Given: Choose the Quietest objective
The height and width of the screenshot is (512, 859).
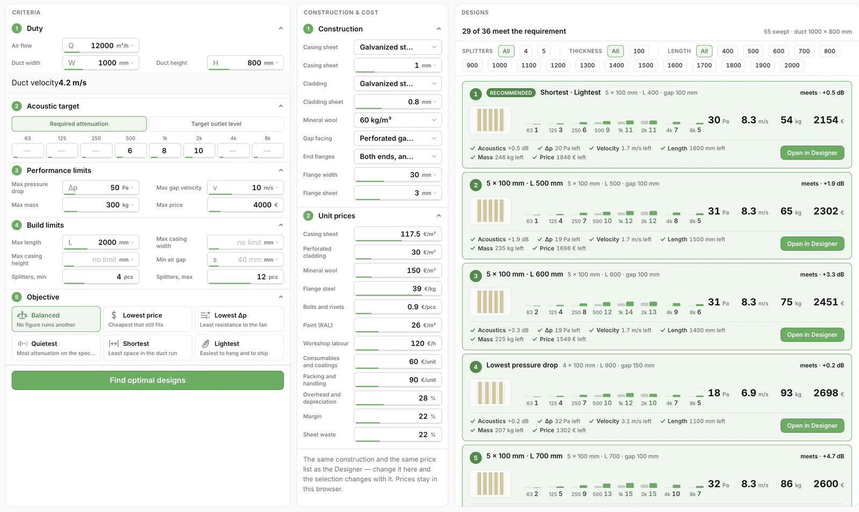Looking at the screenshot, I should click(56, 348).
